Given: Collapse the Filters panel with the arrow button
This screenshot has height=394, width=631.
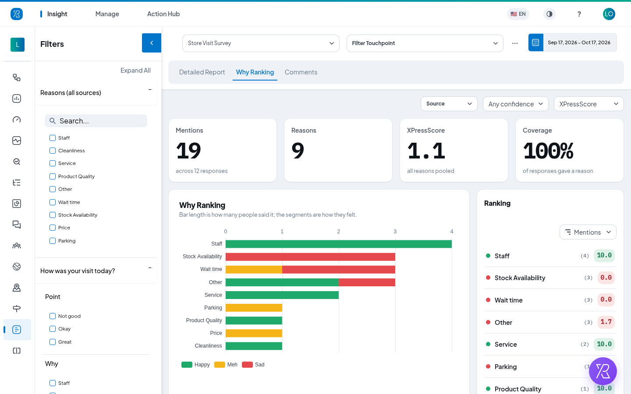Looking at the screenshot, I should pos(152,43).
